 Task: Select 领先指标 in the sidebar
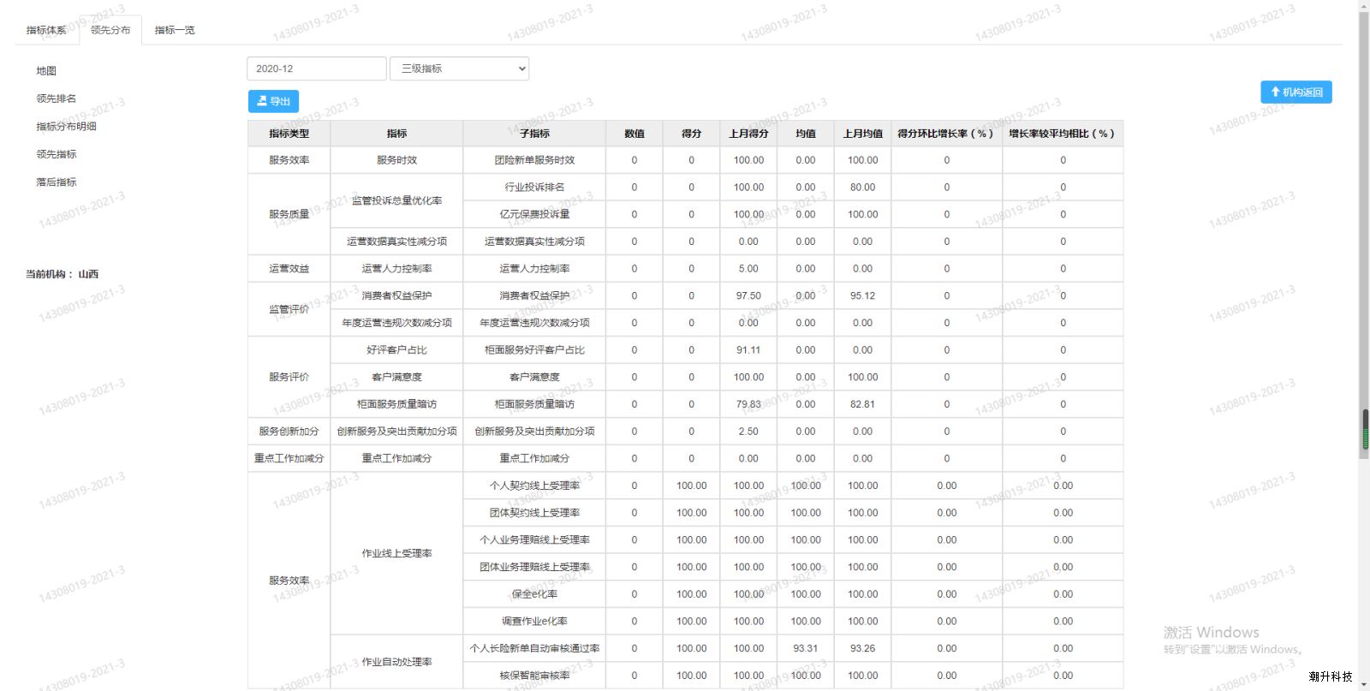click(x=57, y=154)
